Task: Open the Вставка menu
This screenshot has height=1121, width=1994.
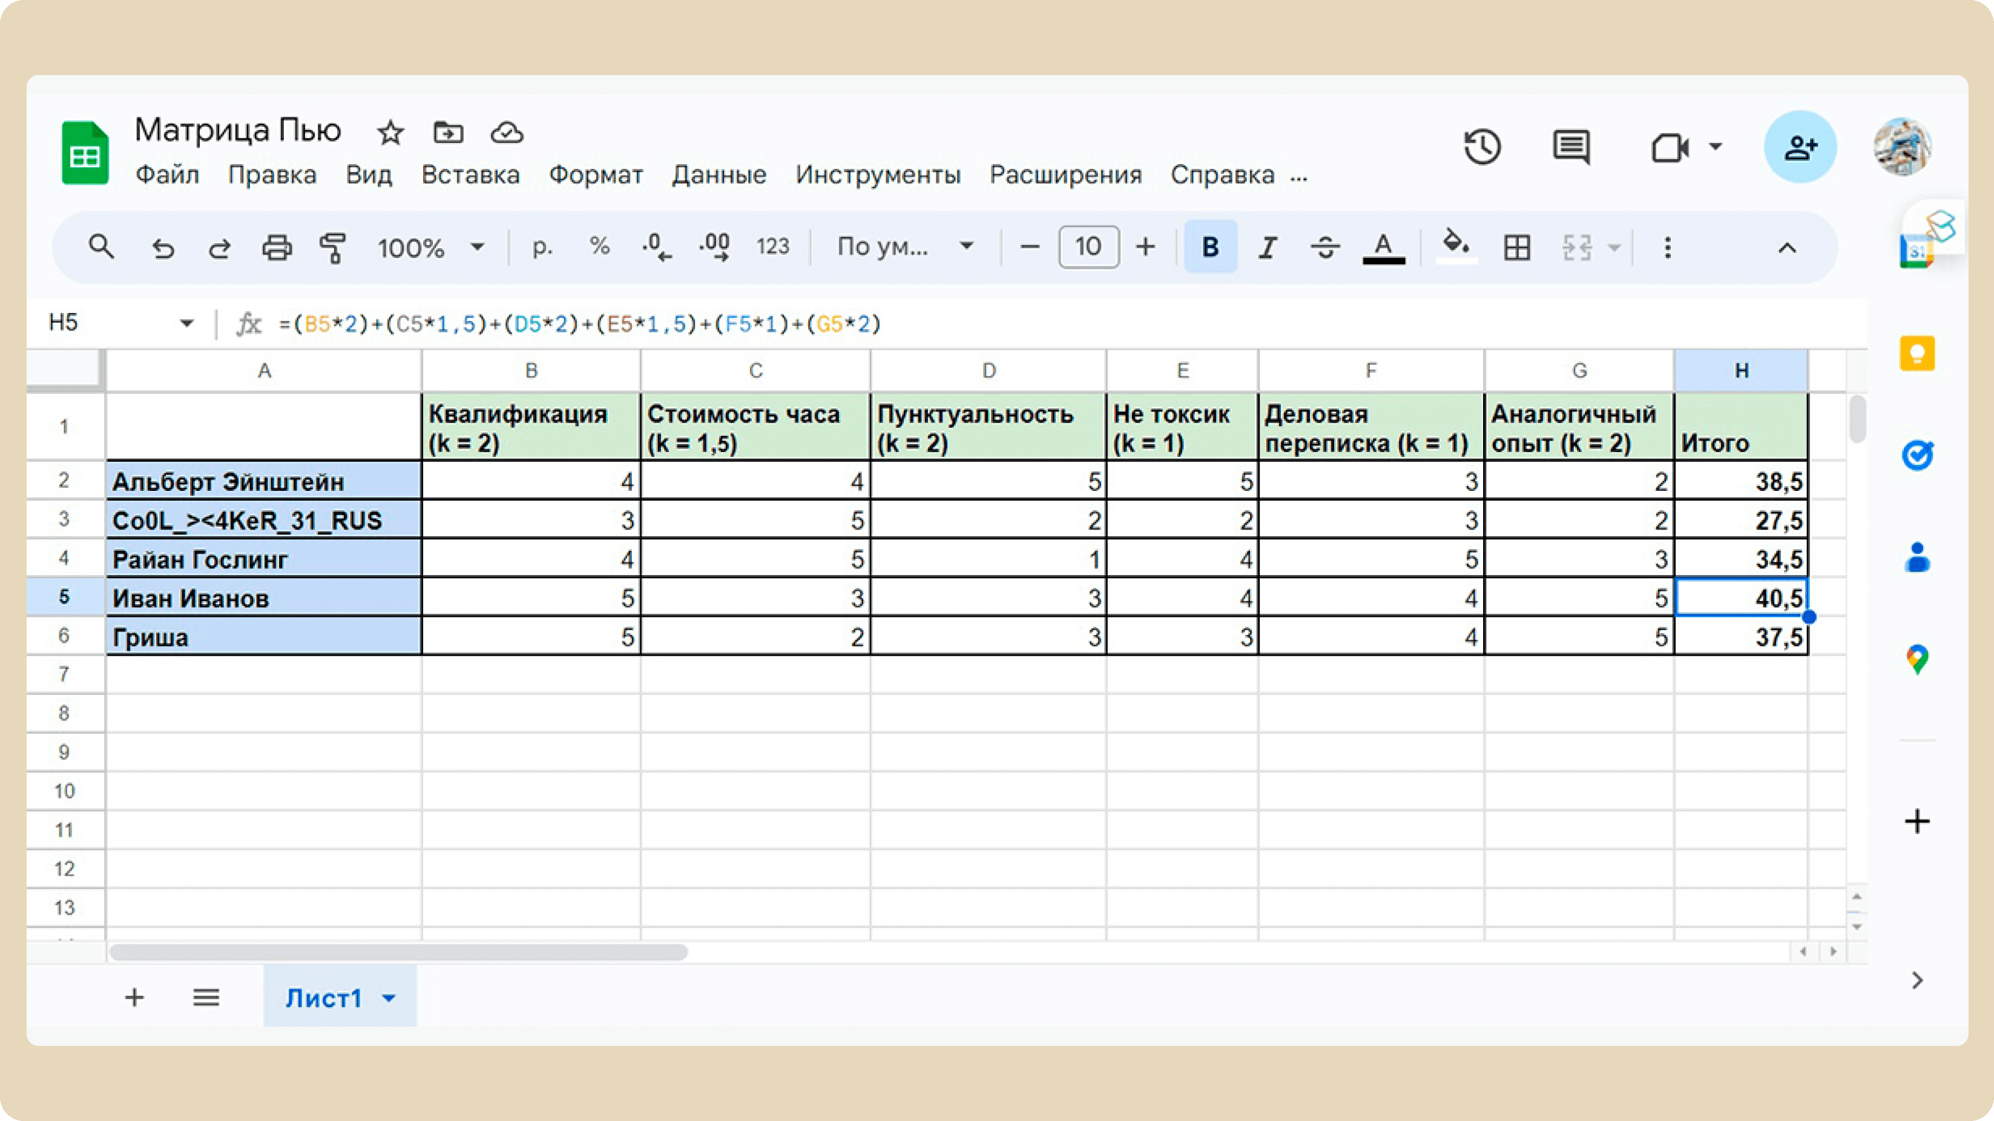Action: click(470, 175)
